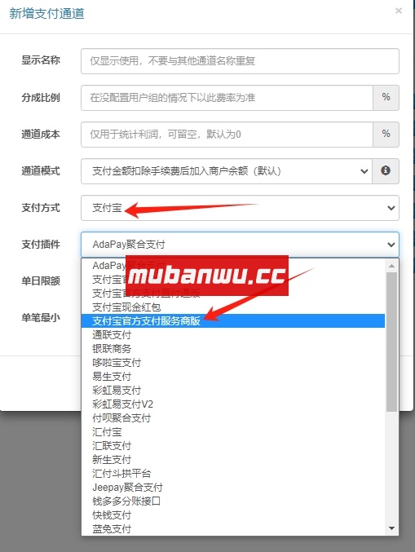Open the 通道模式 dropdown

point(227,171)
